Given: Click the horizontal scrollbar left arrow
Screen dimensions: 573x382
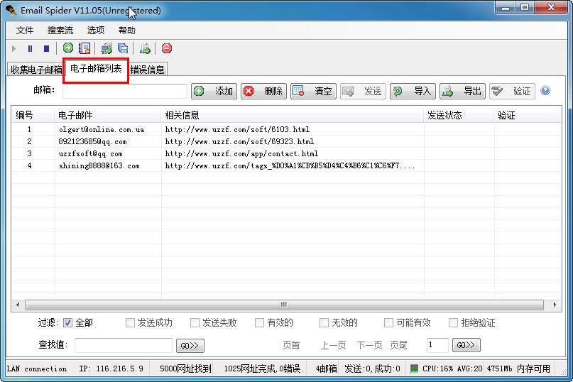Looking at the screenshot, I should click(x=18, y=305).
